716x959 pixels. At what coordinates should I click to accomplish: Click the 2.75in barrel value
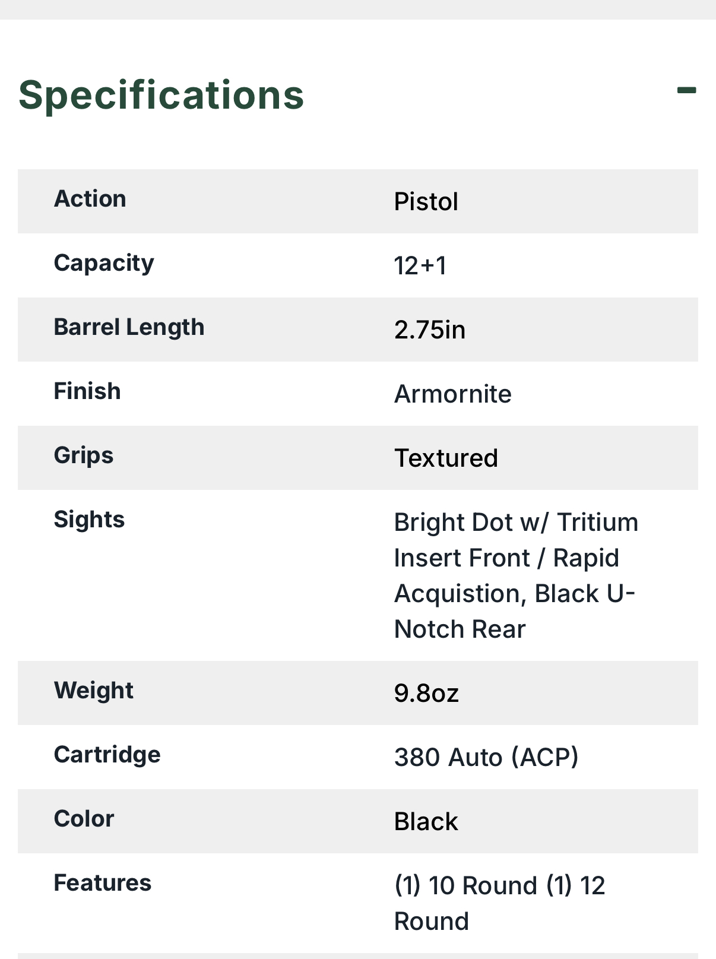pos(430,330)
